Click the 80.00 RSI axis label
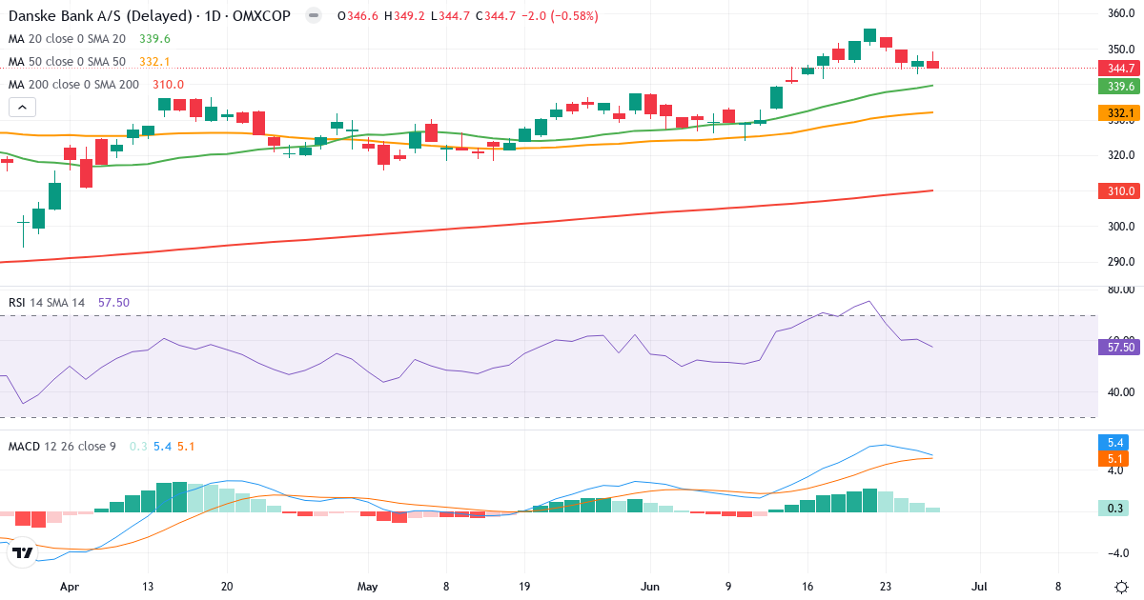 coord(1119,290)
